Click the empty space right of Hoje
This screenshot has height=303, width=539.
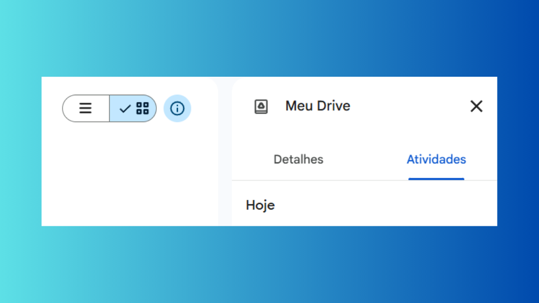click(384, 205)
